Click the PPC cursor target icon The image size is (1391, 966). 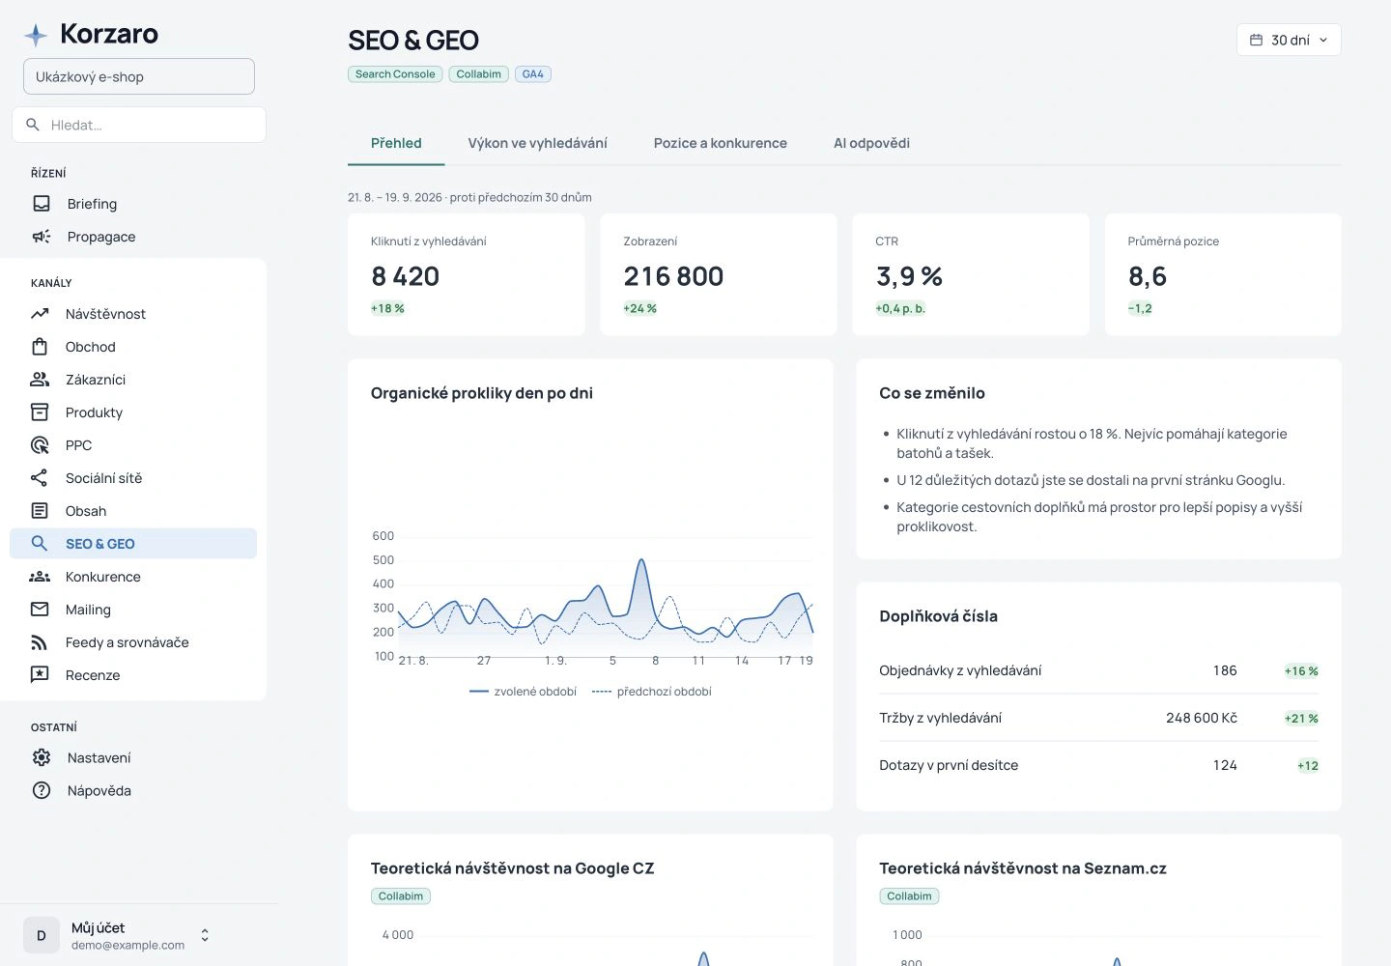[40, 445]
